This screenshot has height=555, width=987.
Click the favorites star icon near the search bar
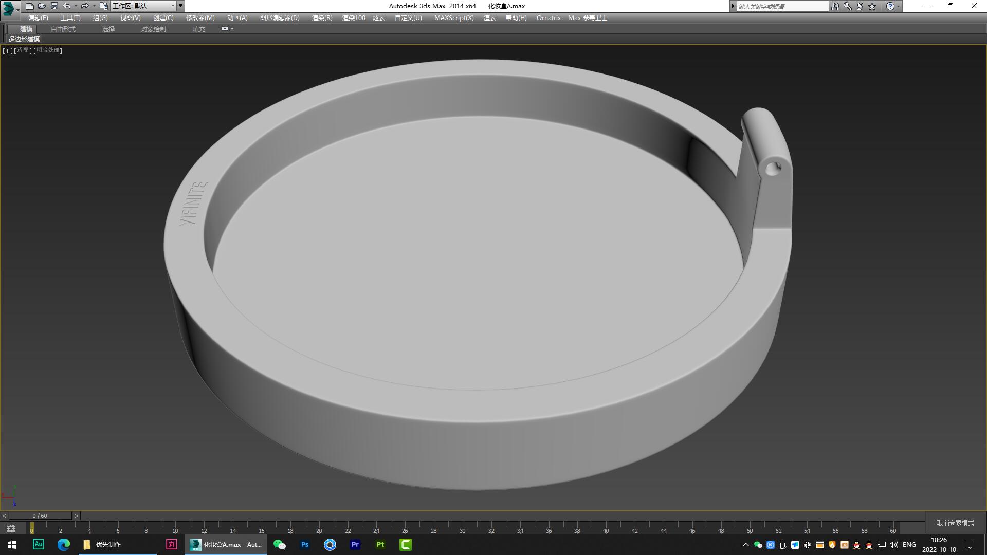871,6
